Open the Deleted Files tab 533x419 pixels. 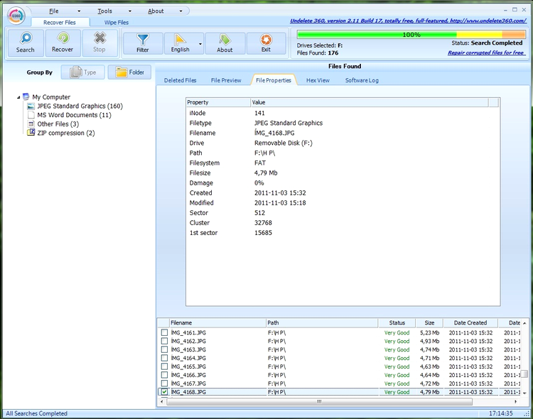tap(181, 80)
